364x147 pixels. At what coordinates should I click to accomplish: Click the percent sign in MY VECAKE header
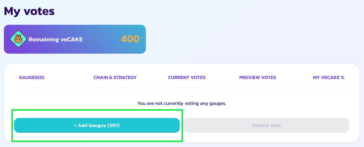[342, 77]
